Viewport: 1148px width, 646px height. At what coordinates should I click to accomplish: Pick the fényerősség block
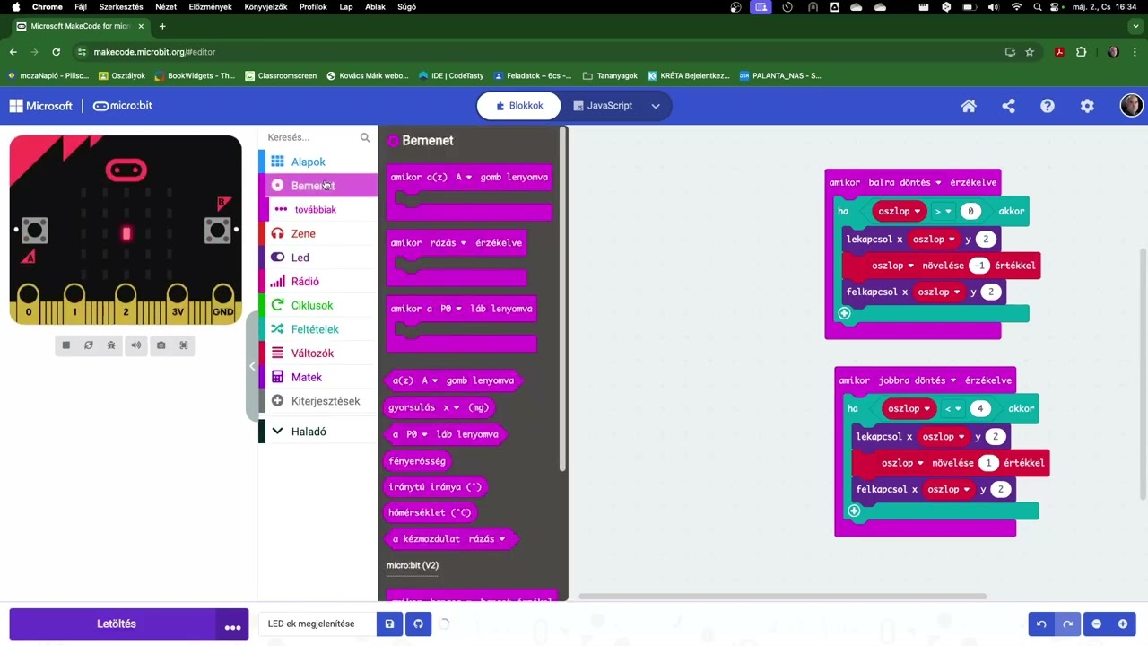tap(417, 460)
